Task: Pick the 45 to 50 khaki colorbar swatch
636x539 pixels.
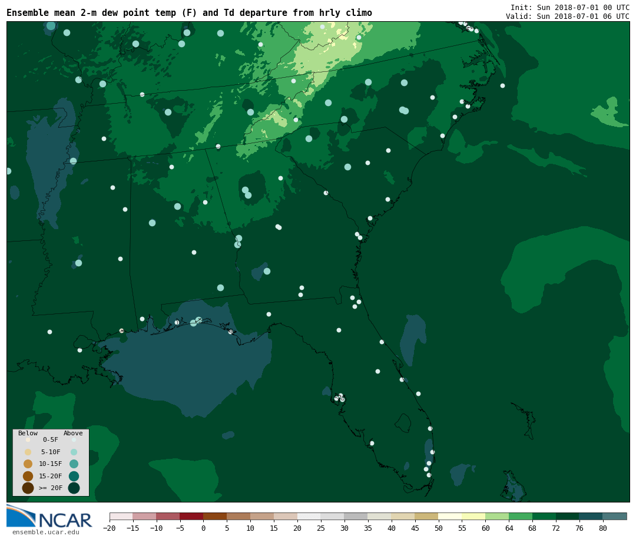Action: [x=427, y=516]
